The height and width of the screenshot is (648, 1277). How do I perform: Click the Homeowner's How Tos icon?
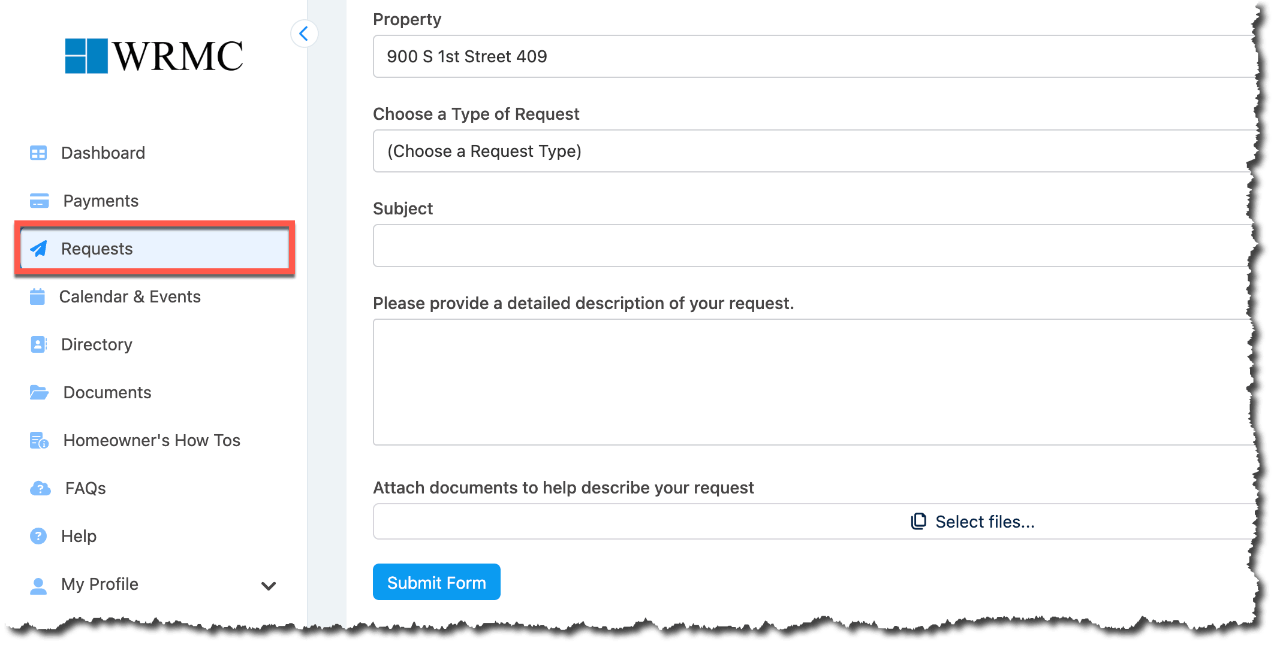click(40, 441)
